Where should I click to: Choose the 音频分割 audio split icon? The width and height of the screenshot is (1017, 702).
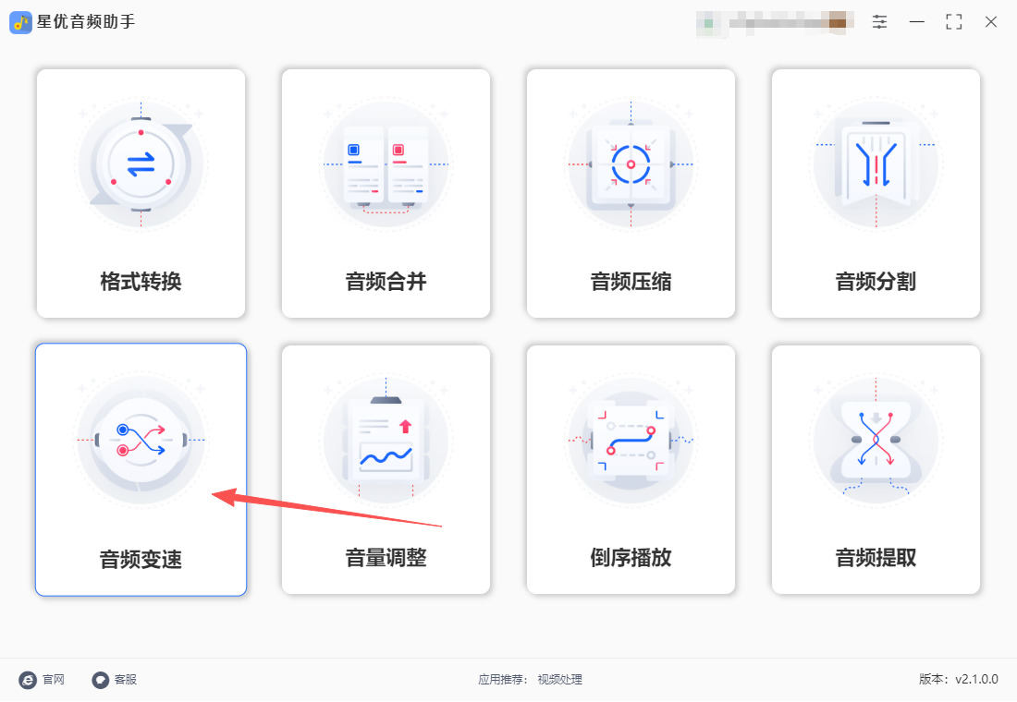[x=876, y=164]
